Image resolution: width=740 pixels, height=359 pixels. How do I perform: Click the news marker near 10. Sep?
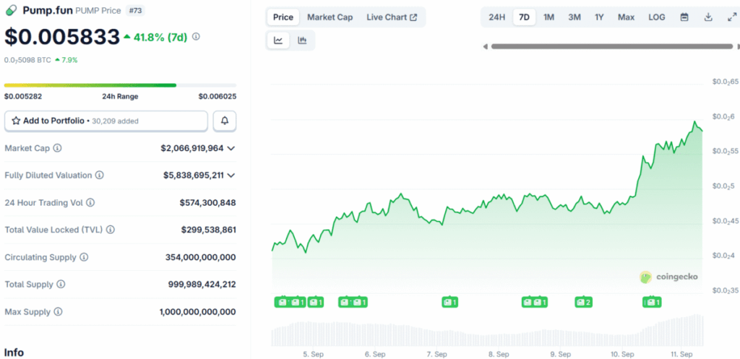[653, 303]
